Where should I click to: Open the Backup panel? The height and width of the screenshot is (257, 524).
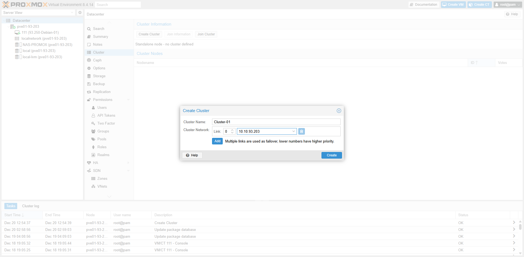click(x=99, y=84)
